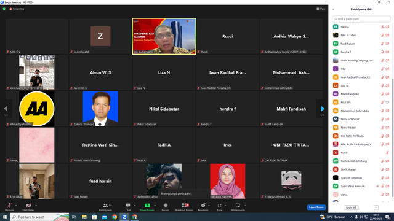
Task: Select Rustina Wati Sihotang in participants list
Action: [x=361, y=161]
